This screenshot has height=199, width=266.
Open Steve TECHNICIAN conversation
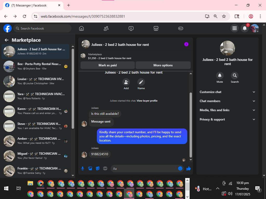pyautogui.click(x=35, y=126)
